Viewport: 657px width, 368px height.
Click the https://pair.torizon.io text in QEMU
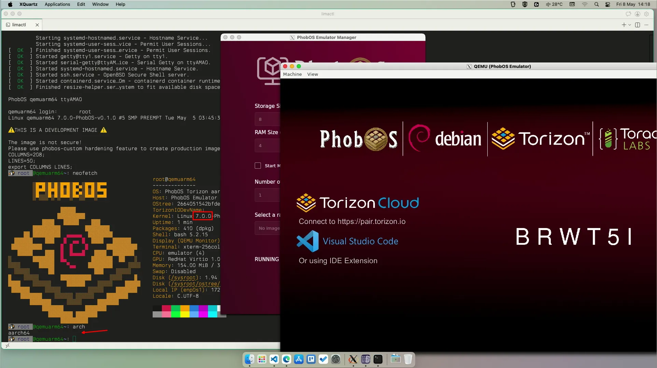pyautogui.click(x=372, y=222)
